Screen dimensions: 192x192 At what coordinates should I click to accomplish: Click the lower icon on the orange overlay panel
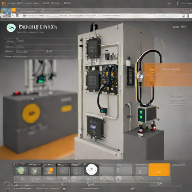152,79
